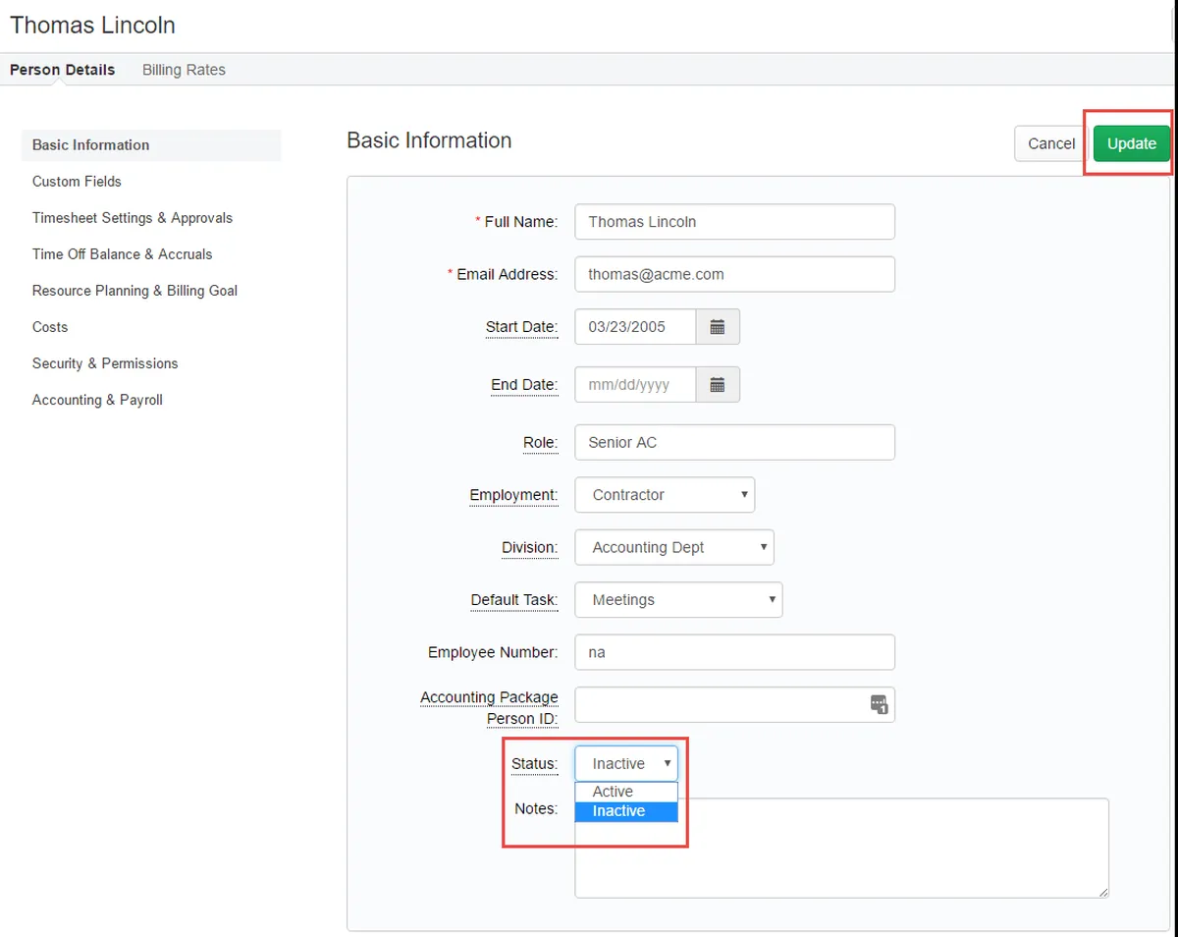Click the Accounting Package Person ID lookup icon
The image size is (1178, 937).
tap(879, 704)
